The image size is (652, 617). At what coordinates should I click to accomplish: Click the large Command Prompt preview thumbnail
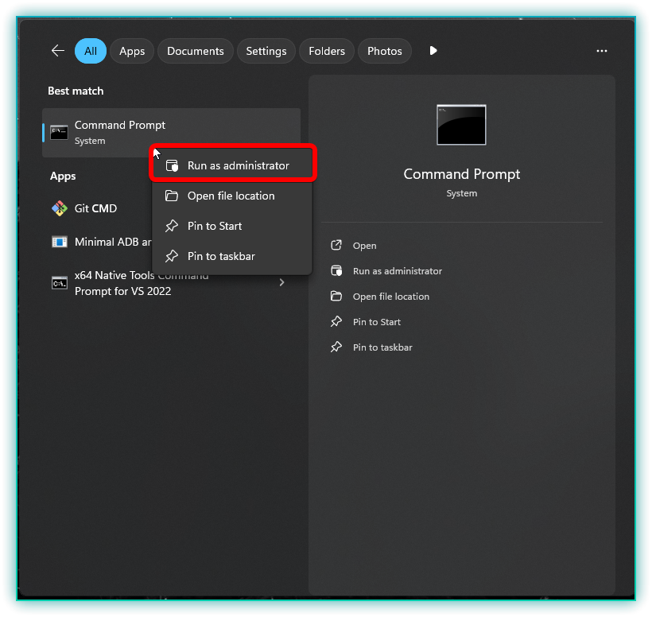pyautogui.click(x=461, y=125)
